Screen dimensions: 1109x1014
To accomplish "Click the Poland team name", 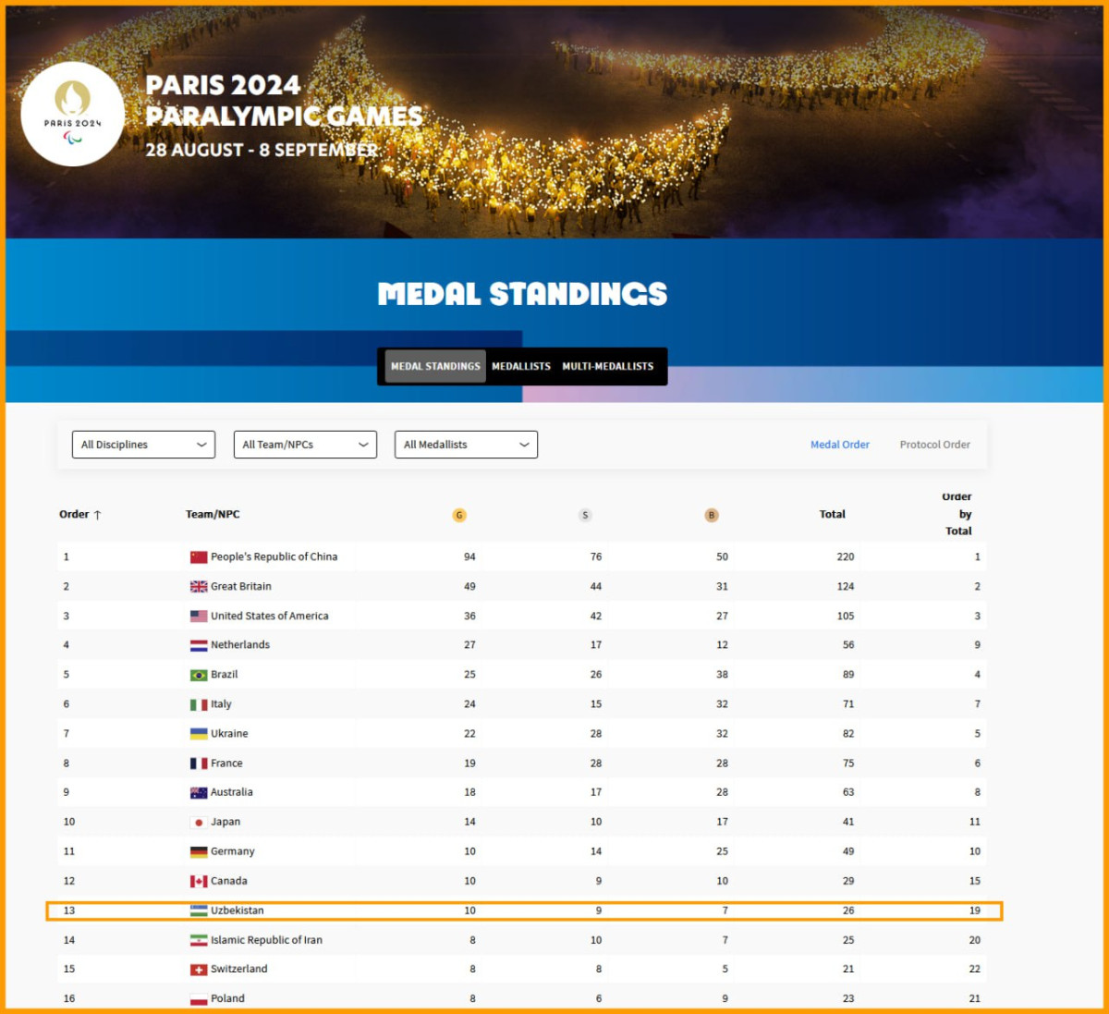I will coord(228,998).
